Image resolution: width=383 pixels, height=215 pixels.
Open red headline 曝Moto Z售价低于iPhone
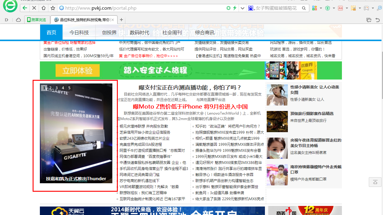click(190, 106)
